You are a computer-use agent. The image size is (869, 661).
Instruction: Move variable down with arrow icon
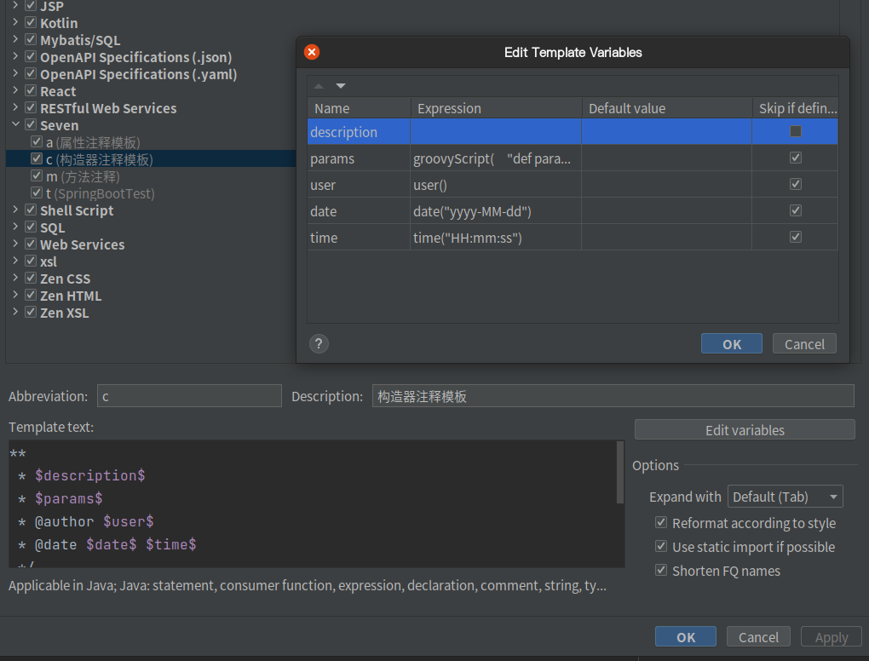coord(341,86)
